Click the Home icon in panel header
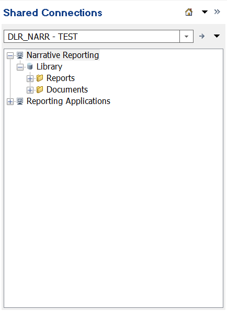 pyautogui.click(x=189, y=12)
